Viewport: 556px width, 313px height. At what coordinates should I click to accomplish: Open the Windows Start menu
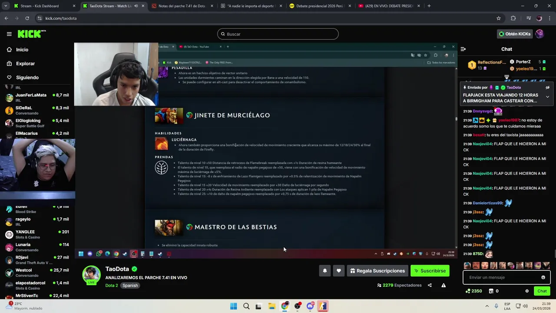[233, 306]
